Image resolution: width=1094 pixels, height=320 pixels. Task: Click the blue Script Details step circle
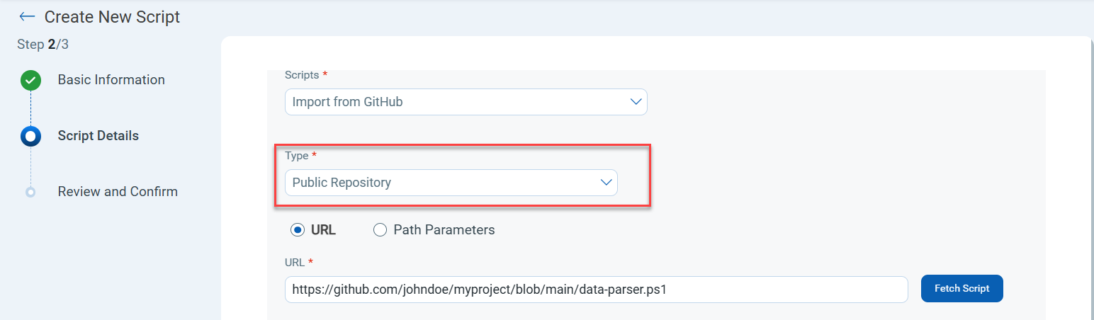coord(30,136)
